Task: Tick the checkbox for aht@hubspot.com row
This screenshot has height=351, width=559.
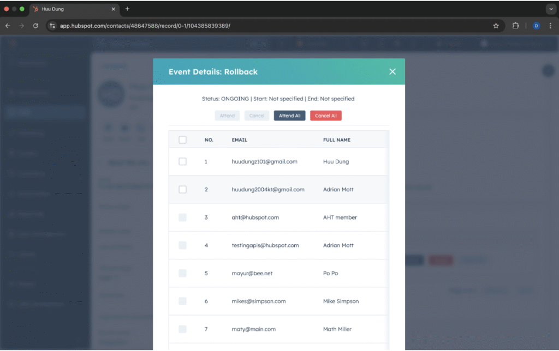Action: [x=182, y=217]
